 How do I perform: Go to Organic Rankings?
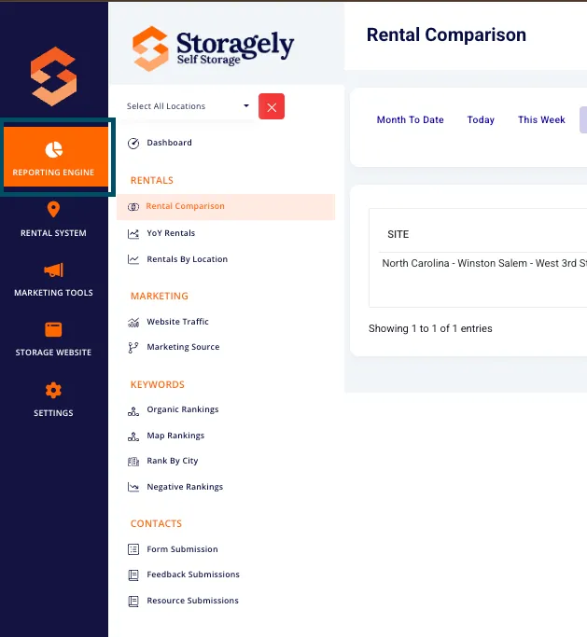183,409
